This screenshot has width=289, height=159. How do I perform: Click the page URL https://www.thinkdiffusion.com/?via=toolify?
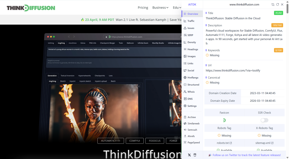[233, 70]
